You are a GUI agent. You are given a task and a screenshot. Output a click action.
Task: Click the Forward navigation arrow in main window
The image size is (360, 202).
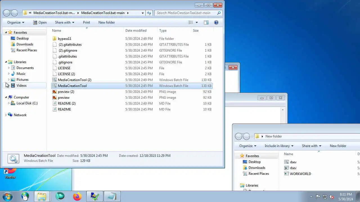pos(14,13)
